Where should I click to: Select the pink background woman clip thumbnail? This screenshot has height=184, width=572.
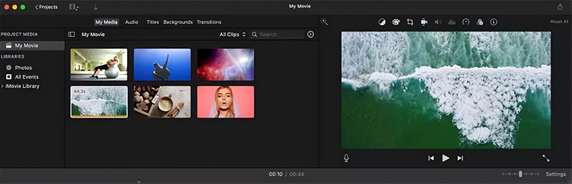(x=226, y=102)
